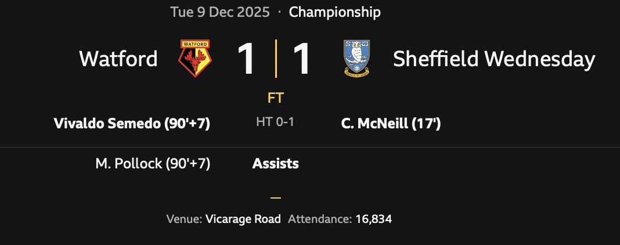Select the Sheffield Wednesday team name

[x=494, y=59]
